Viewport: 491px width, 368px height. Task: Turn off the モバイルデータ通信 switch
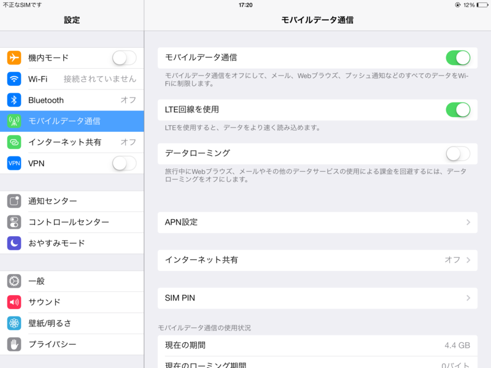click(x=458, y=58)
